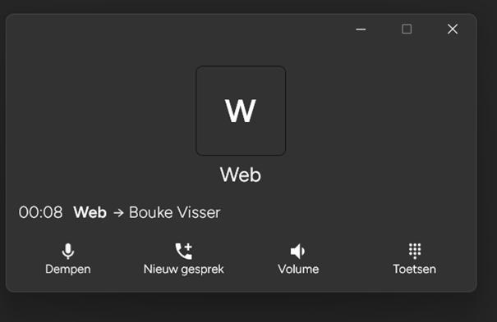
Task: Mute the call with the microphone icon
Action: pyautogui.click(x=68, y=252)
